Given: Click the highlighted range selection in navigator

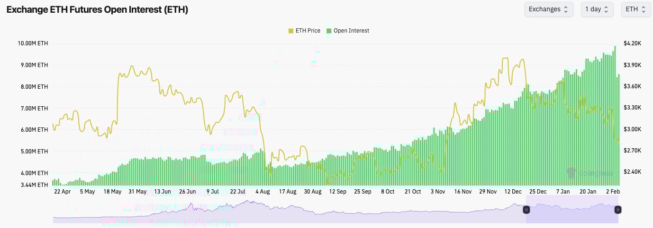Looking at the screenshot, I should pos(572,210).
